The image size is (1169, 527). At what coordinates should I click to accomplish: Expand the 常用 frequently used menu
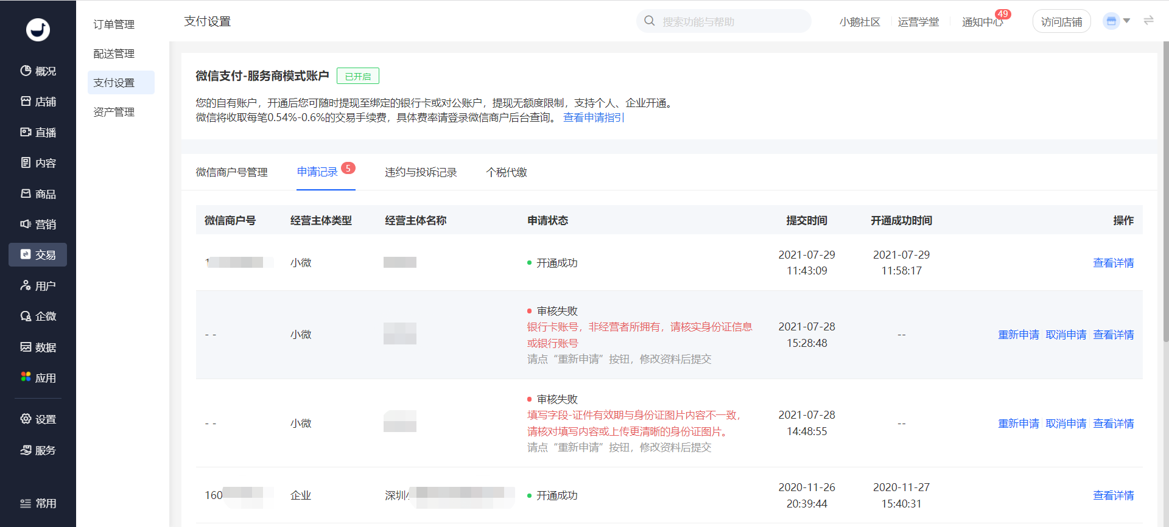click(x=38, y=503)
